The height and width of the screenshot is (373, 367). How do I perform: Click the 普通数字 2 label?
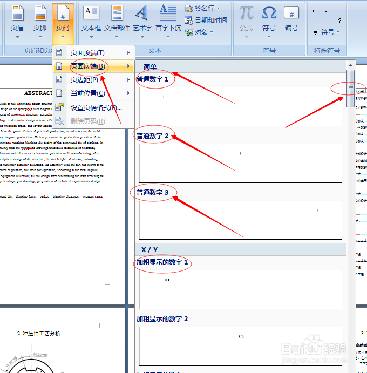152,136
